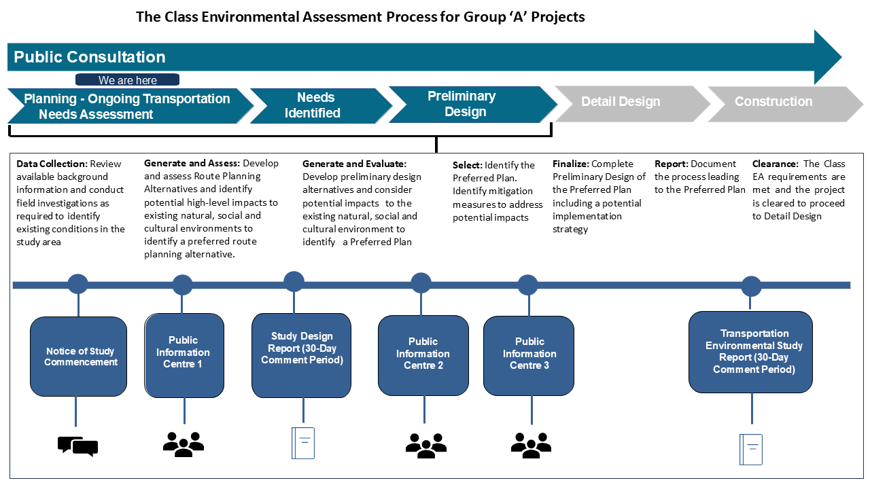870x489 pixels.
Task: Click the 'Generate and Evaluate:' description text
Action: tap(362, 203)
